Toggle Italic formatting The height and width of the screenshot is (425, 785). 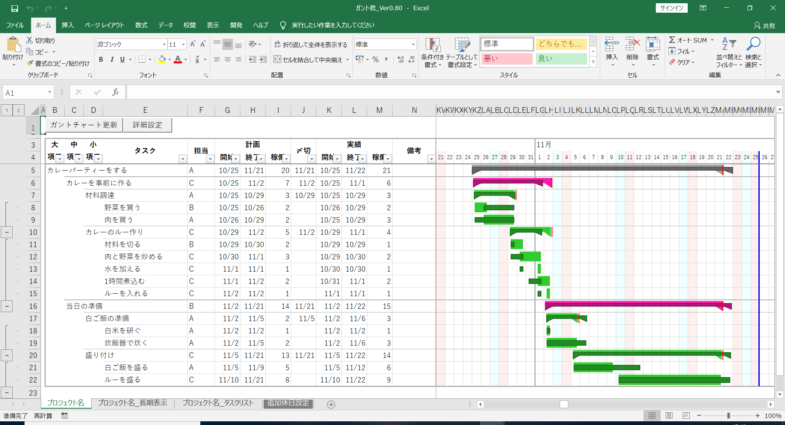click(x=112, y=60)
